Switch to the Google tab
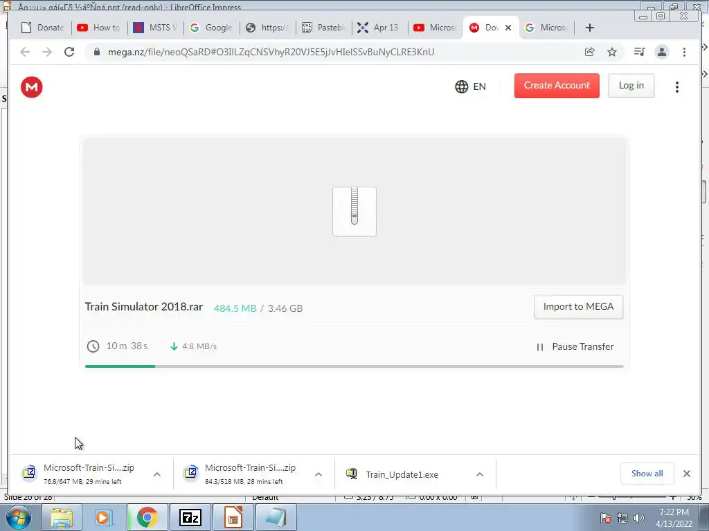This screenshot has width=709, height=531. (x=212, y=28)
